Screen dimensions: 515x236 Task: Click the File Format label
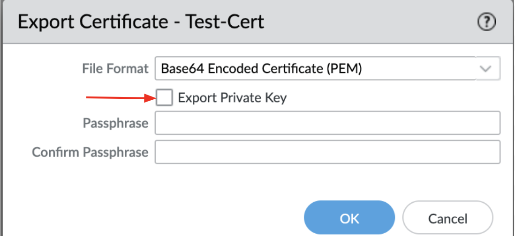point(115,69)
